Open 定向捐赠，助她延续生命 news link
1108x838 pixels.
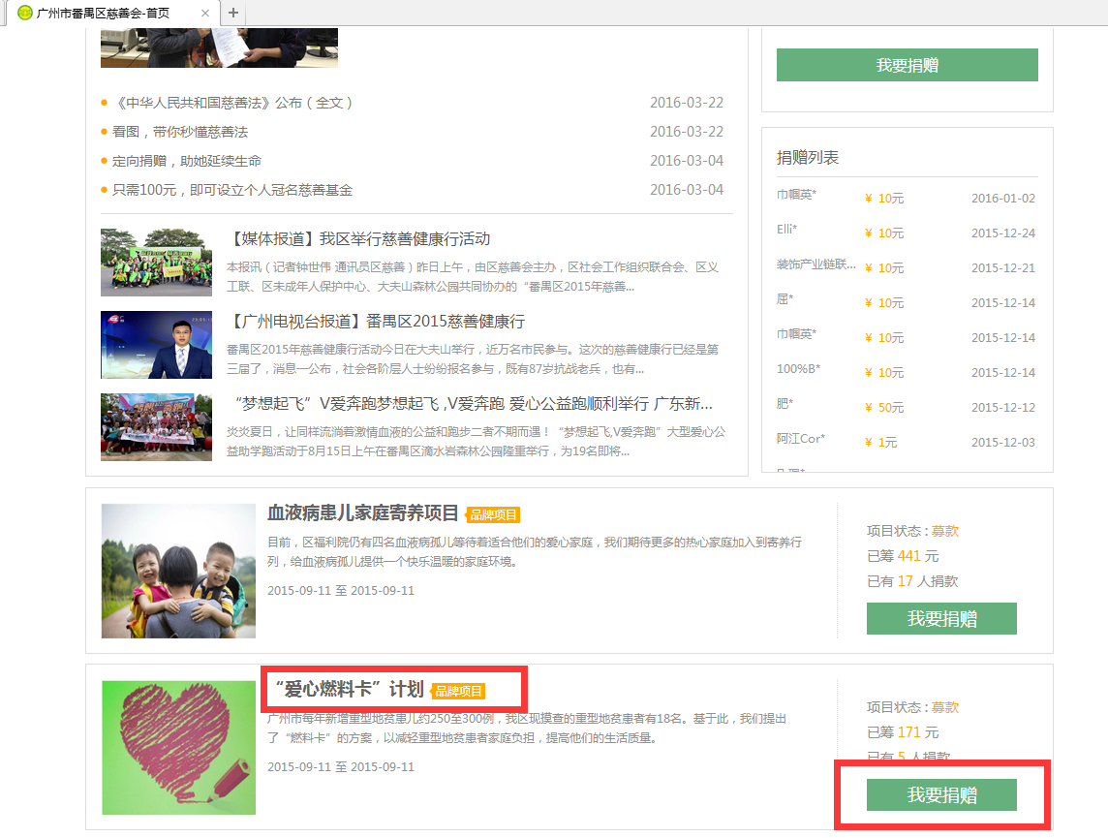[187, 161]
